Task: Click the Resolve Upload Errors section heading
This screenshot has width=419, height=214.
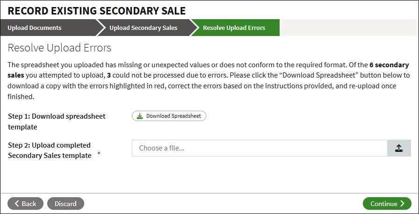Action: 59,48
